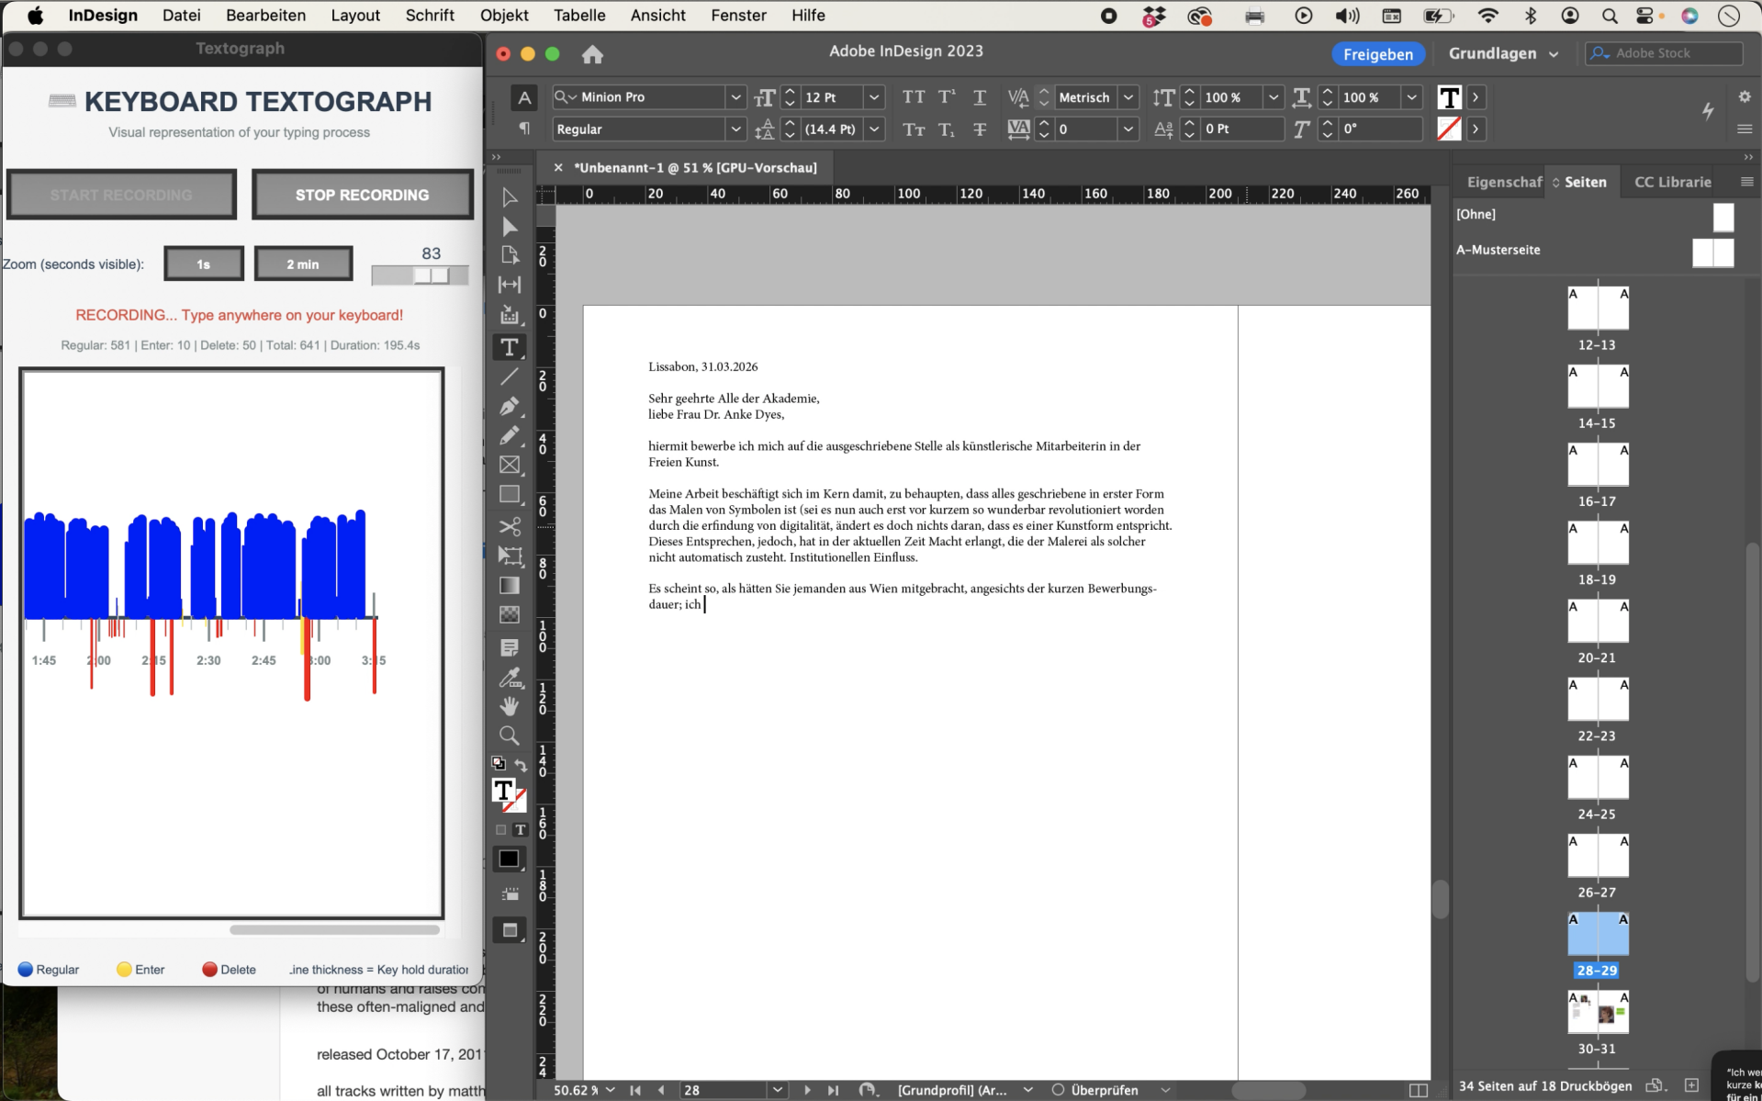1762x1101 pixels.
Task: Open the Schrift menu
Action: [x=430, y=16]
